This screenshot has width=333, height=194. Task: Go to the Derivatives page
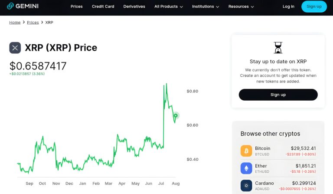(x=134, y=7)
